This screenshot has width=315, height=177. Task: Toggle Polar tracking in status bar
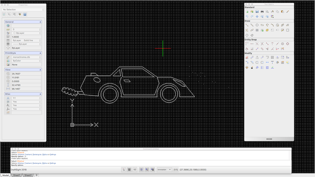tap(141, 170)
